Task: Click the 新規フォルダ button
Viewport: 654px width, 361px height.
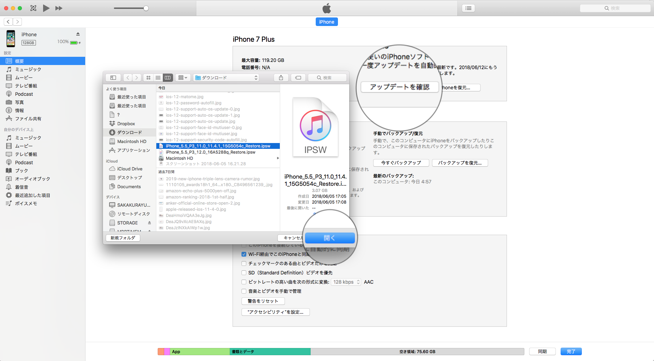Action: point(123,238)
